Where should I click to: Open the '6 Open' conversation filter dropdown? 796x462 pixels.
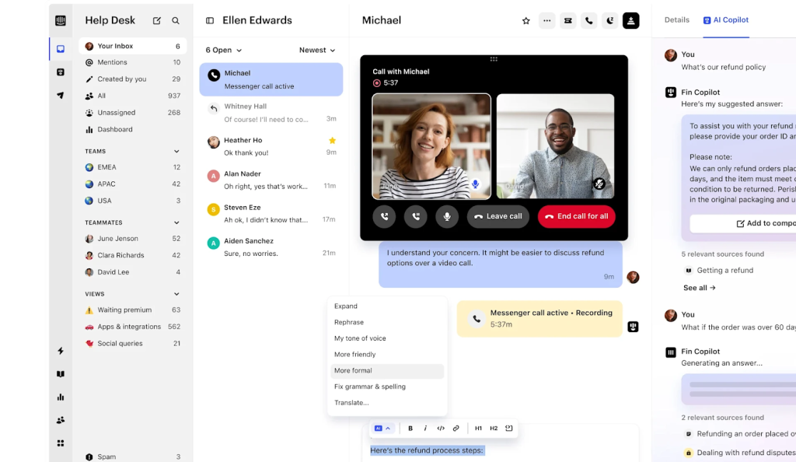[222, 49]
